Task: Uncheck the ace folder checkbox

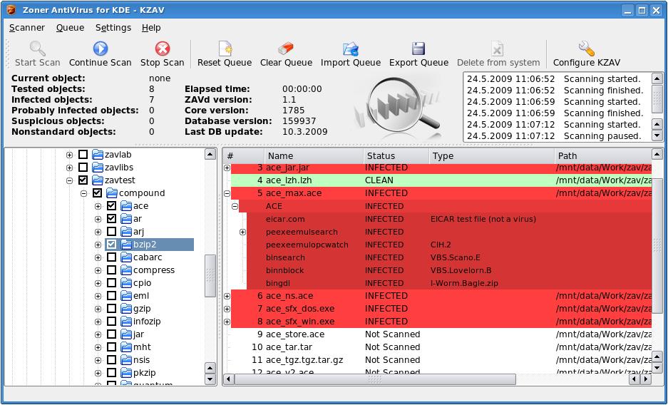Action: [x=112, y=205]
